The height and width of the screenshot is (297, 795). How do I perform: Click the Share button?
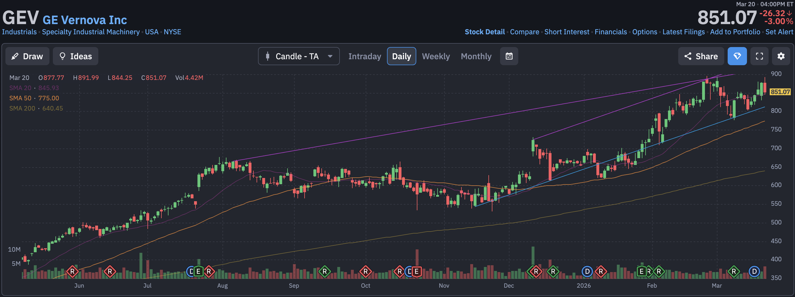(701, 56)
